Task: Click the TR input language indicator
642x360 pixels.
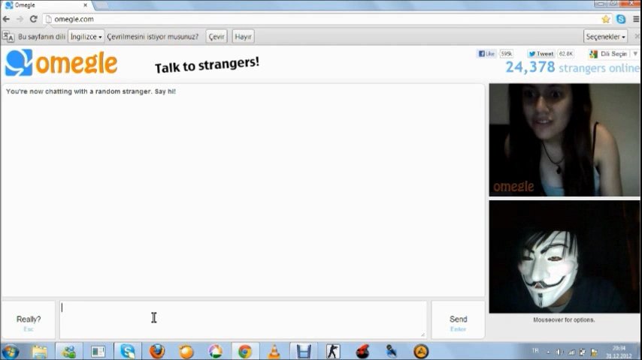Action: (535, 351)
